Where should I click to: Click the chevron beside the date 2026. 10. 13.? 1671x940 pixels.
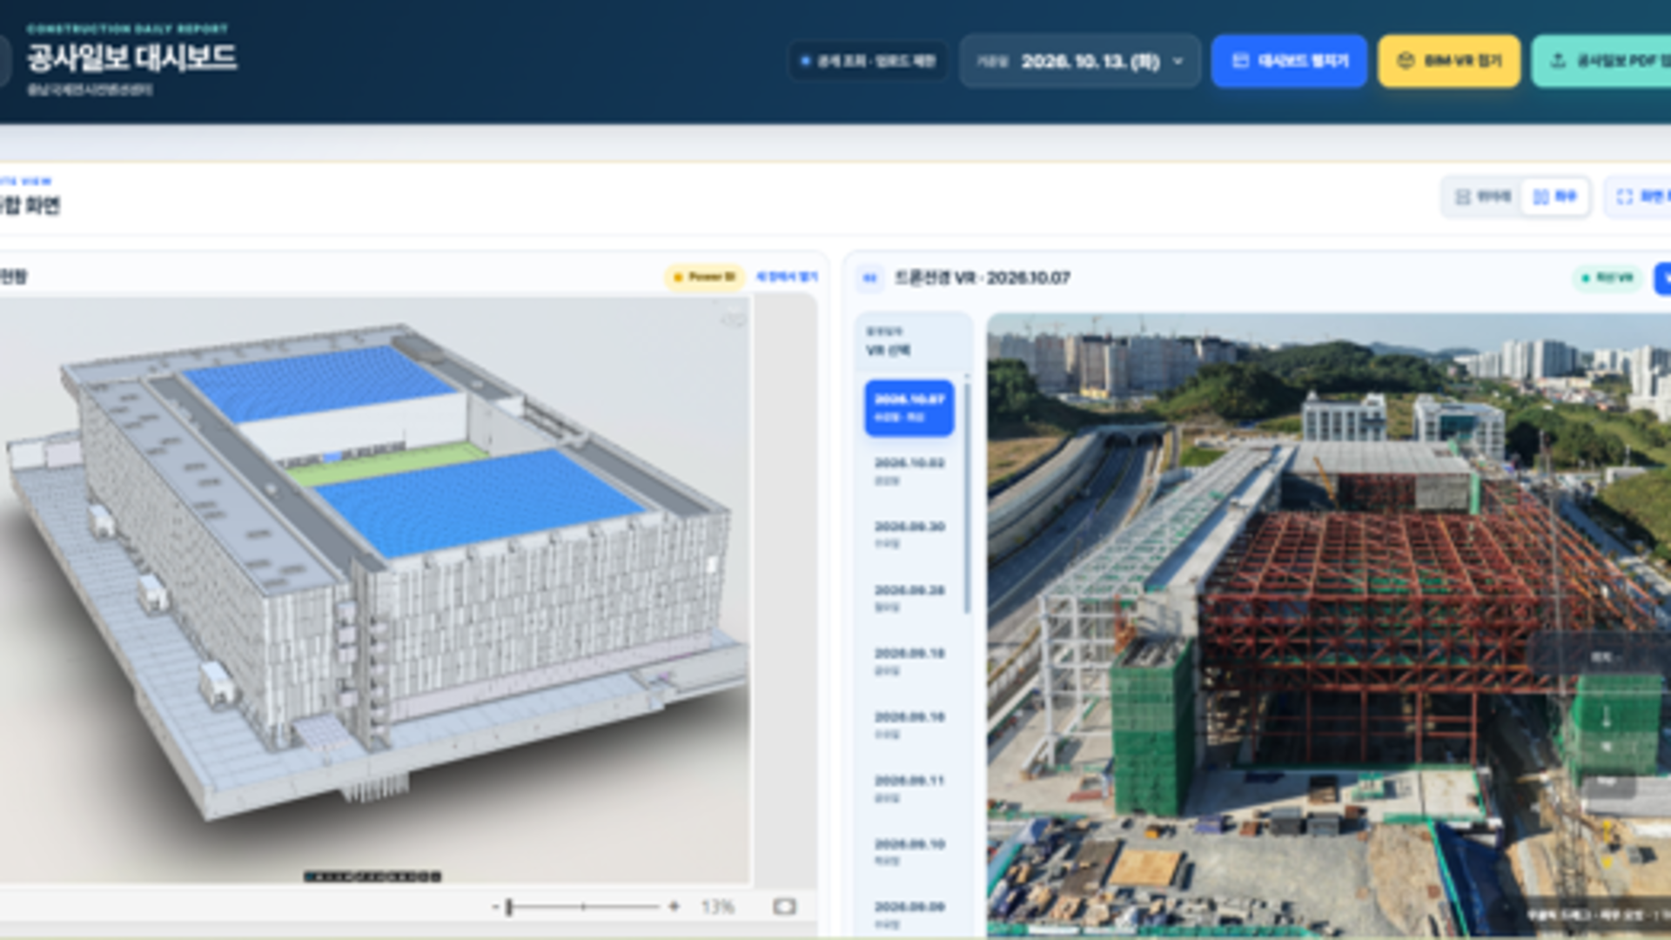pyautogui.click(x=1178, y=61)
